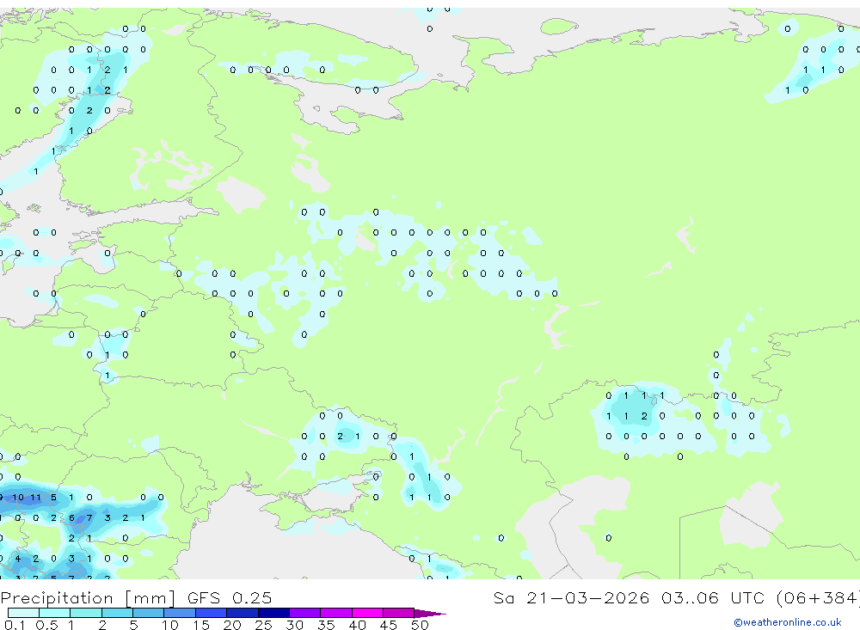
Task: Pick the 5–10 mm legend color swatch
Action: pyautogui.click(x=149, y=613)
